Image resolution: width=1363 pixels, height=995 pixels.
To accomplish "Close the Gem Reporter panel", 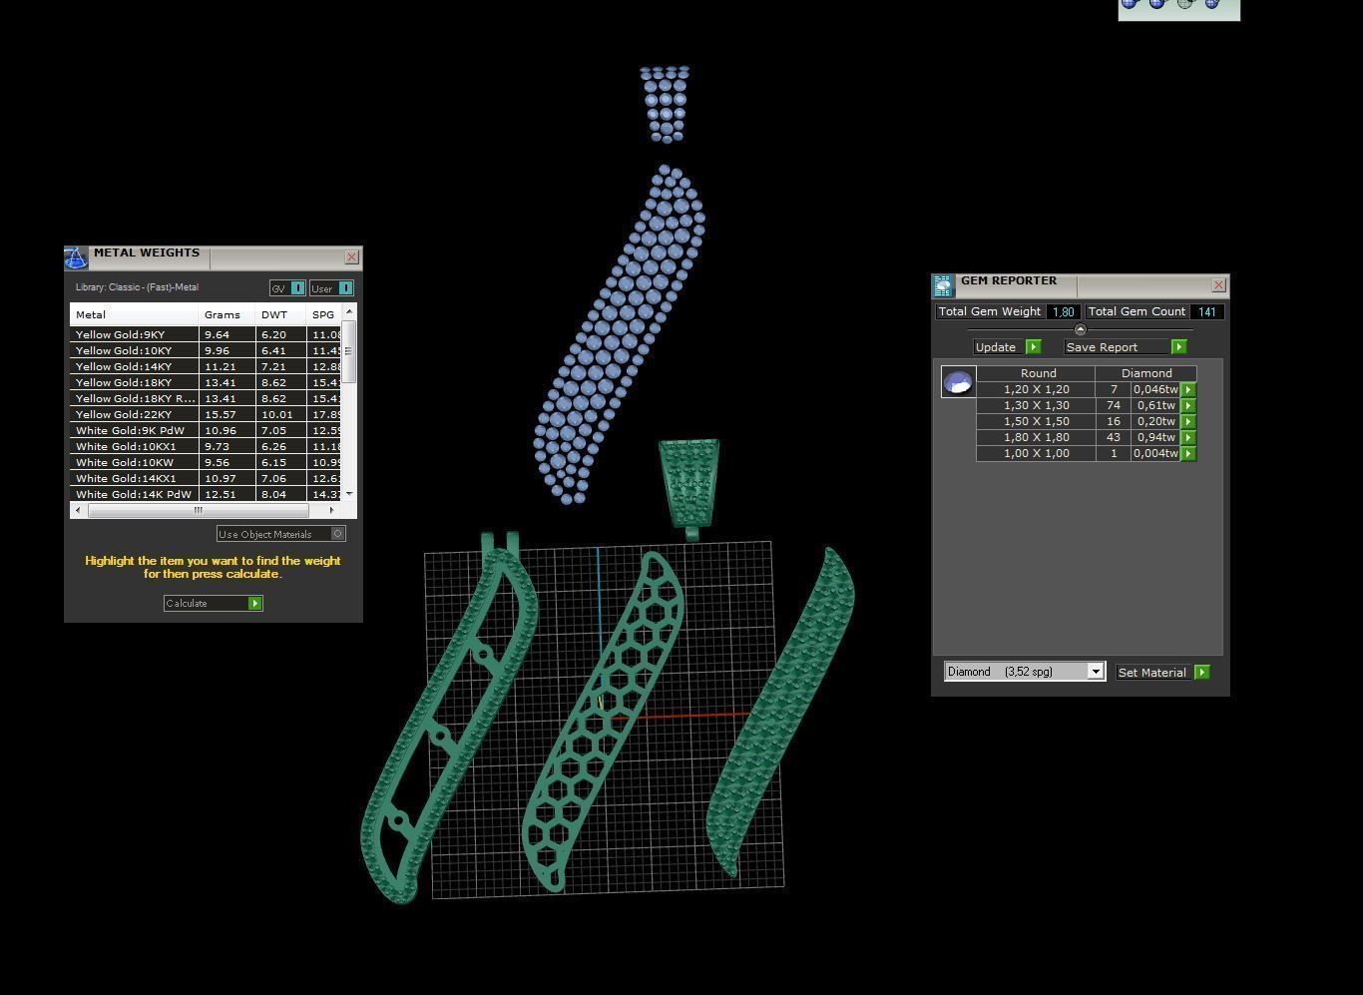I will [x=1218, y=285].
